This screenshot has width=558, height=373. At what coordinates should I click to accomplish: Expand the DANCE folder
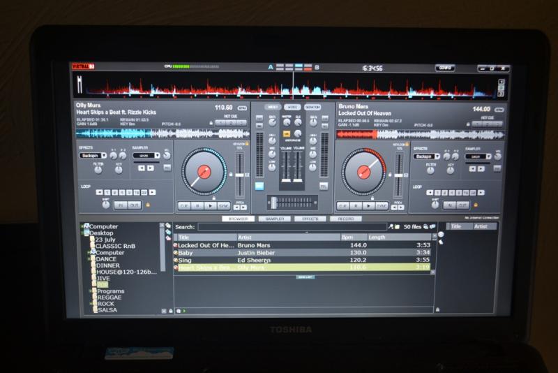coord(89,259)
